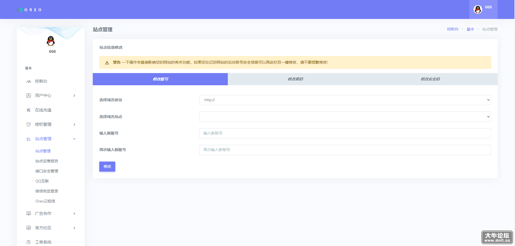Switch to the 修改安全码 tab

[430, 79]
